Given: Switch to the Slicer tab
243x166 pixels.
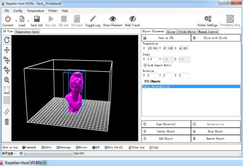Looking at the screenshot, I should pyautogui.click(x=171, y=32).
